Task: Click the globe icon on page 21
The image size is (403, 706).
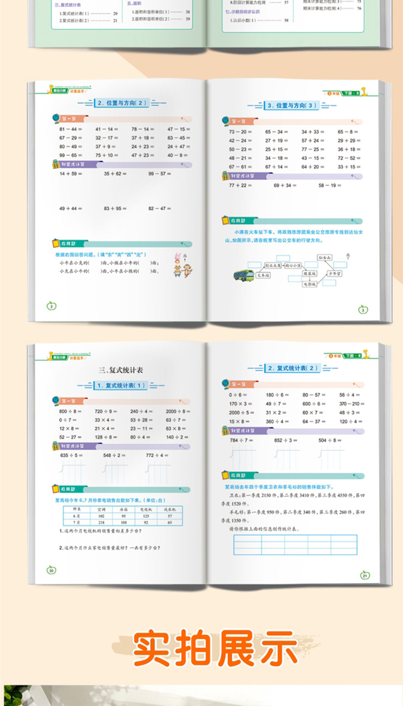Action: (225, 384)
